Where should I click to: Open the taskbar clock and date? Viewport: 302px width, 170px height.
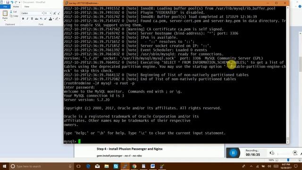286,166
